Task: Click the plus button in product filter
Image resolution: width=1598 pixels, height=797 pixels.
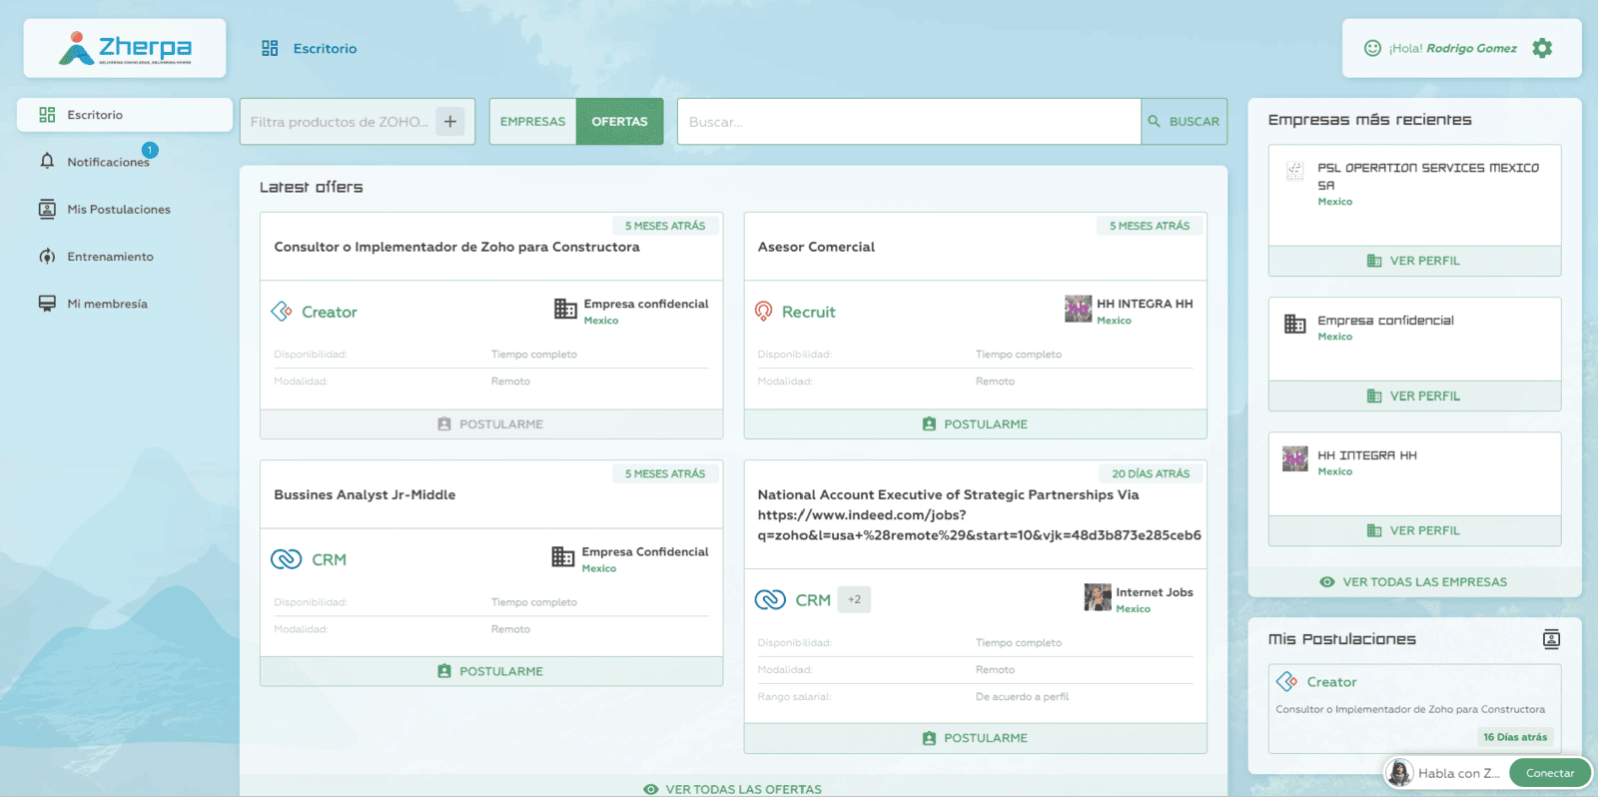Action: click(450, 122)
